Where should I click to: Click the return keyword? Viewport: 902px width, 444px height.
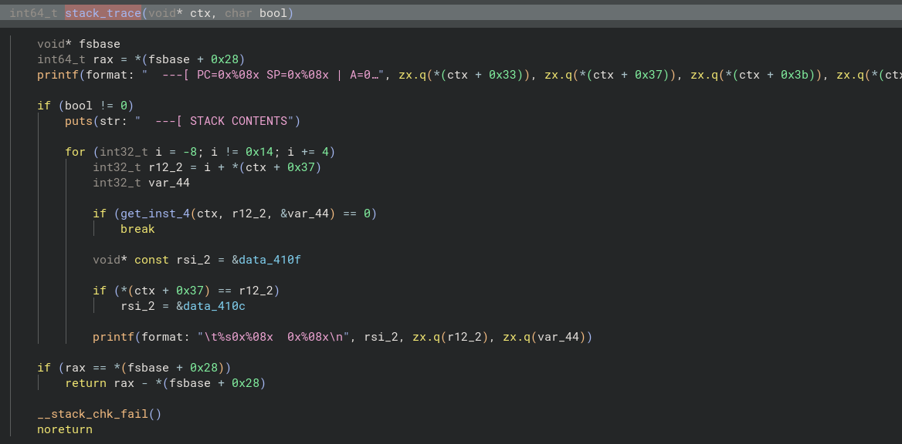[x=86, y=383]
